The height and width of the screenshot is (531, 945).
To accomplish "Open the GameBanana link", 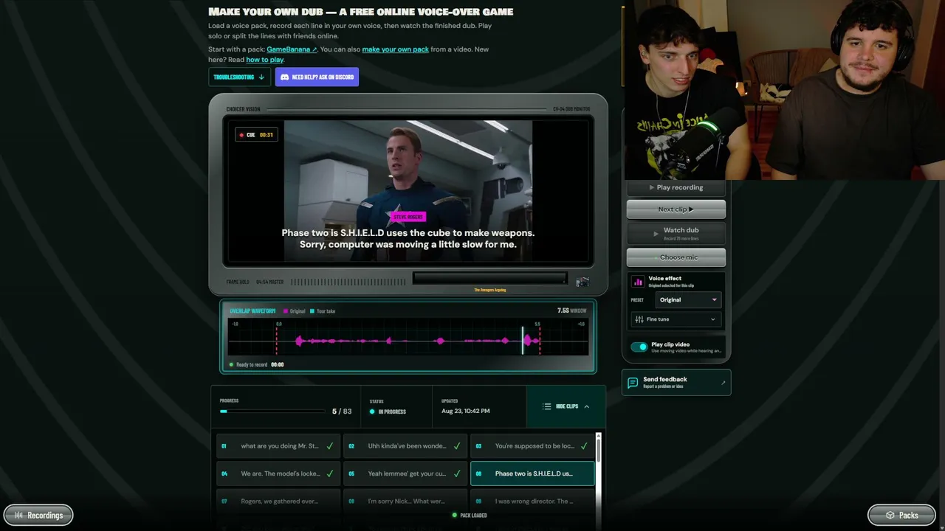I will [x=292, y=49].
